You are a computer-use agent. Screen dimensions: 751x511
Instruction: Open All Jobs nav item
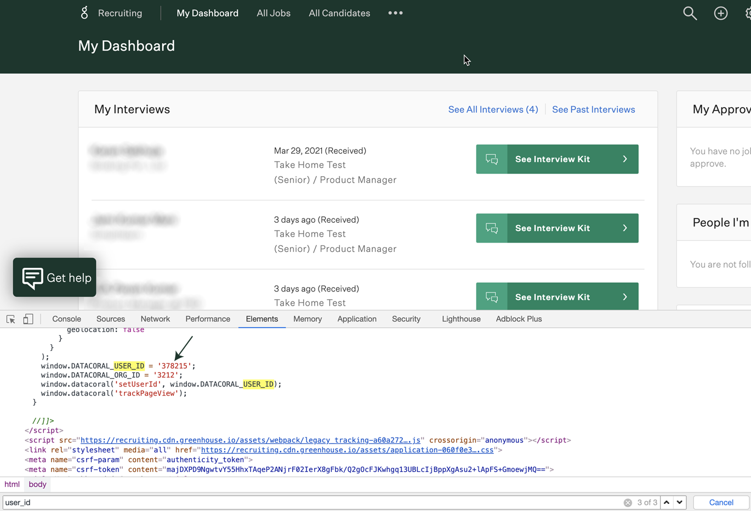pyautogui.click(x=274, y=13)
